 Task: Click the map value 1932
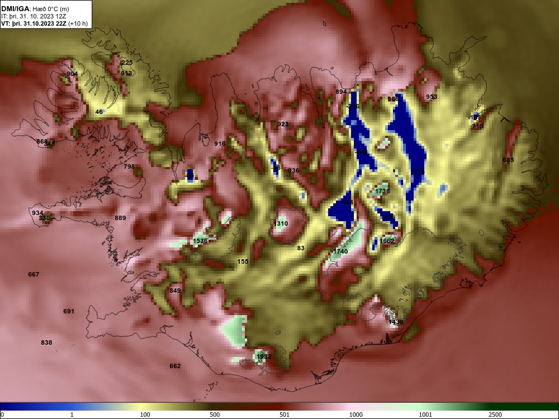tap(264, 356)
